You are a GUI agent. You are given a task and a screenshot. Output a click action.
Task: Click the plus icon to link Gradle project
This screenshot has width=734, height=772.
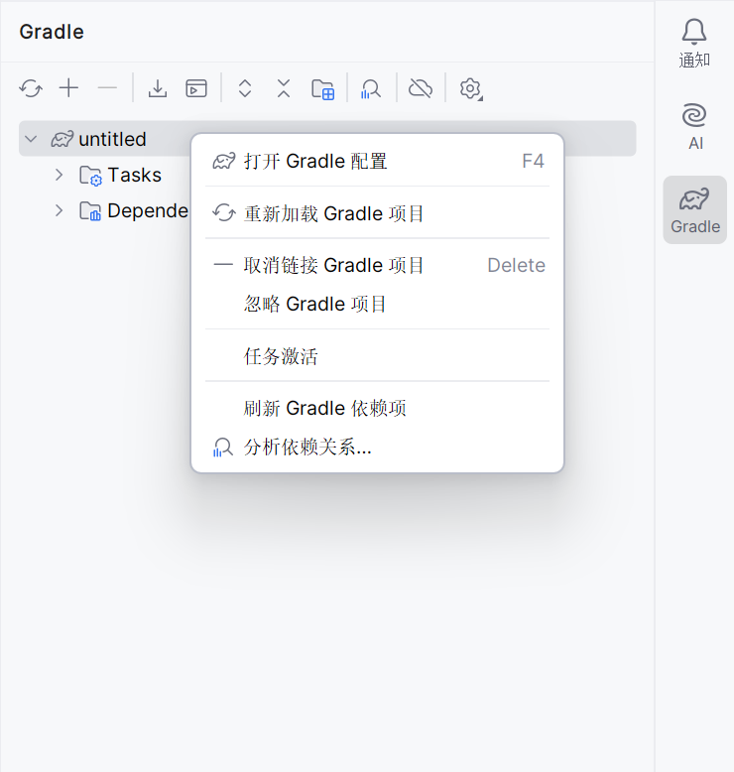[68, 88]
